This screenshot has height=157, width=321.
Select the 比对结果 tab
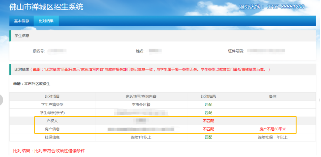[46, 21]
